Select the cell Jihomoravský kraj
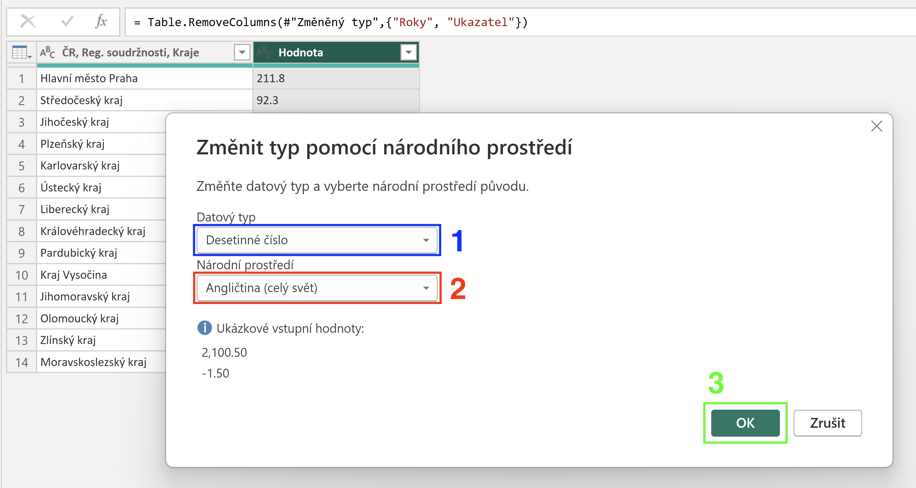Image resolution: width=916 pixels, height=488 pixels. pyautogui.click(x=101, y=297)
